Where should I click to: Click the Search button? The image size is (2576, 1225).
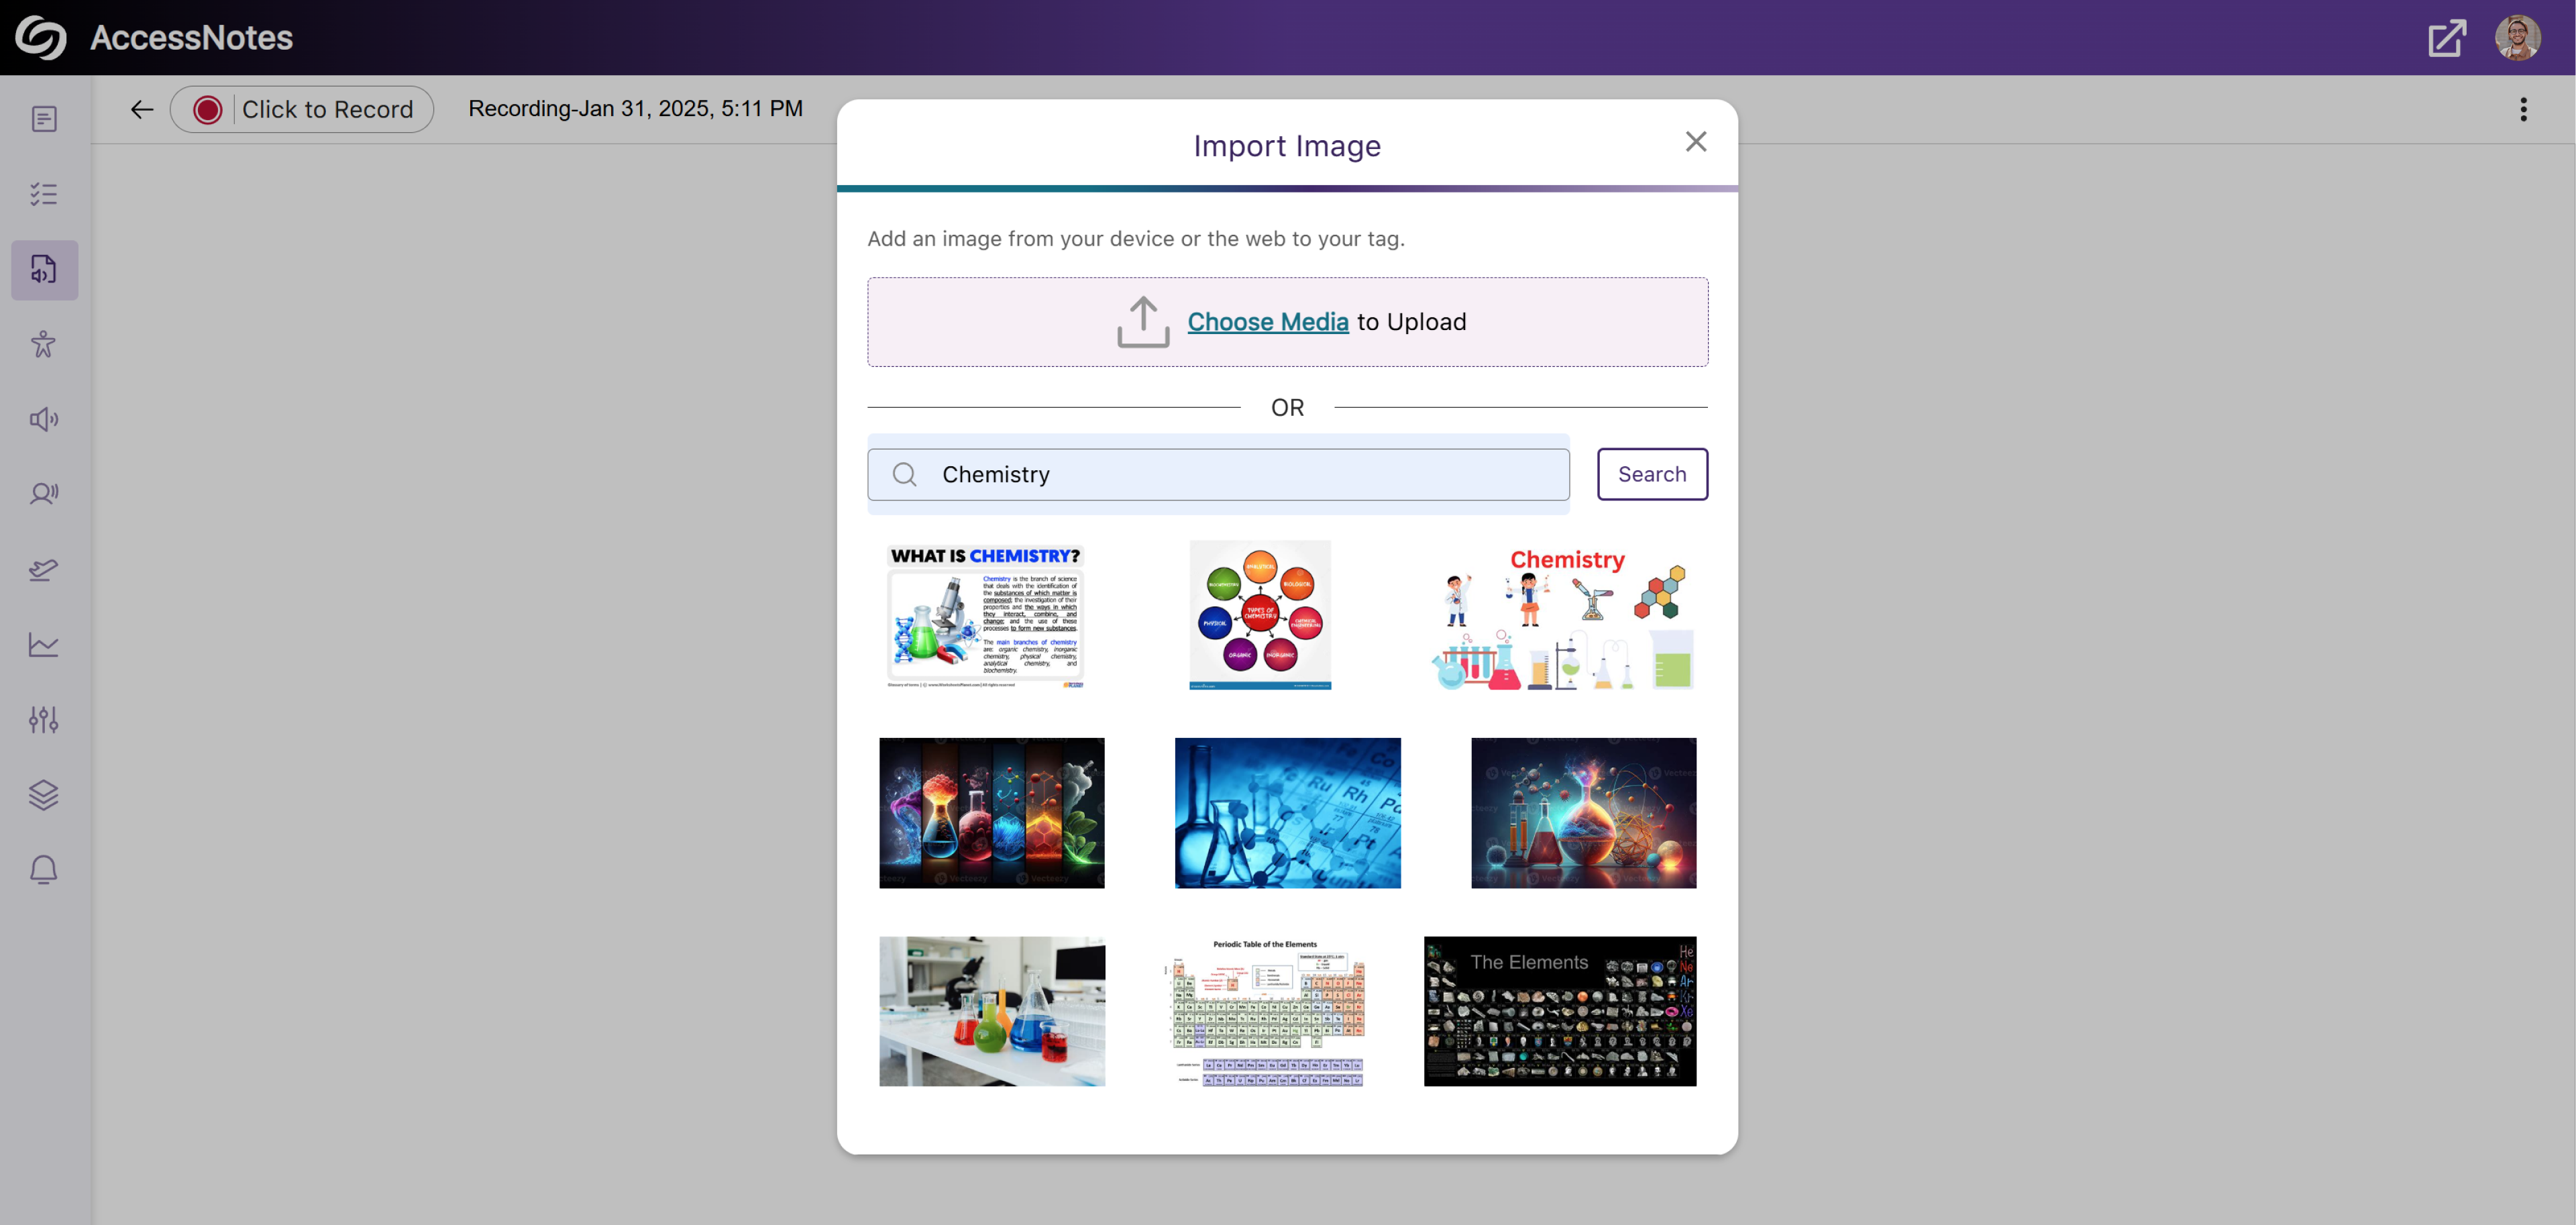tap(1651, 474)
